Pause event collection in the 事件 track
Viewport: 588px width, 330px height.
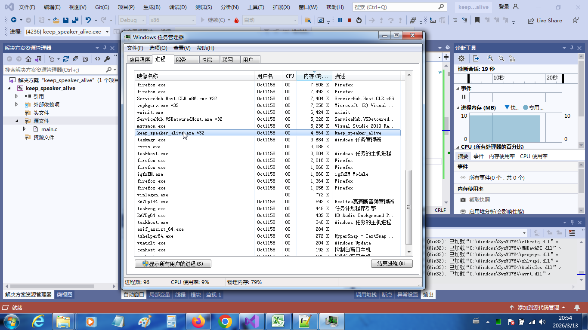tap(464, 97)
